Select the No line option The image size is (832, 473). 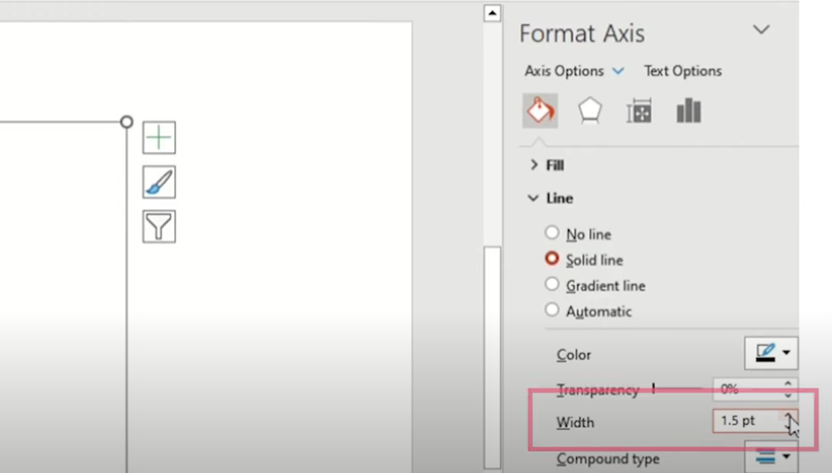point(552,234)
